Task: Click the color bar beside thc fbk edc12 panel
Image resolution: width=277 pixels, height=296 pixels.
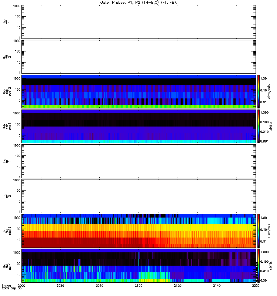Action: [x=259, y=231]
